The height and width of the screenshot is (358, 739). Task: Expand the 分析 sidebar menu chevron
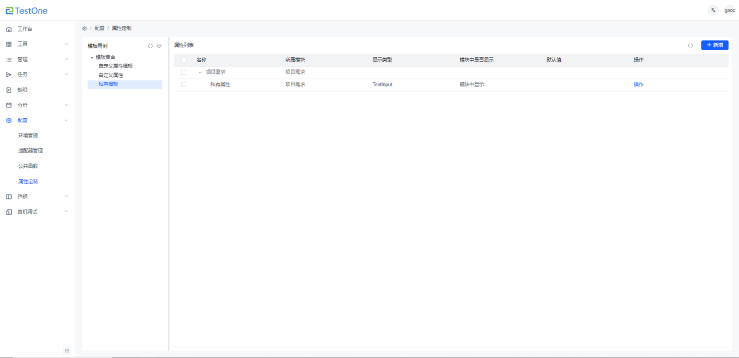point(66,105)
